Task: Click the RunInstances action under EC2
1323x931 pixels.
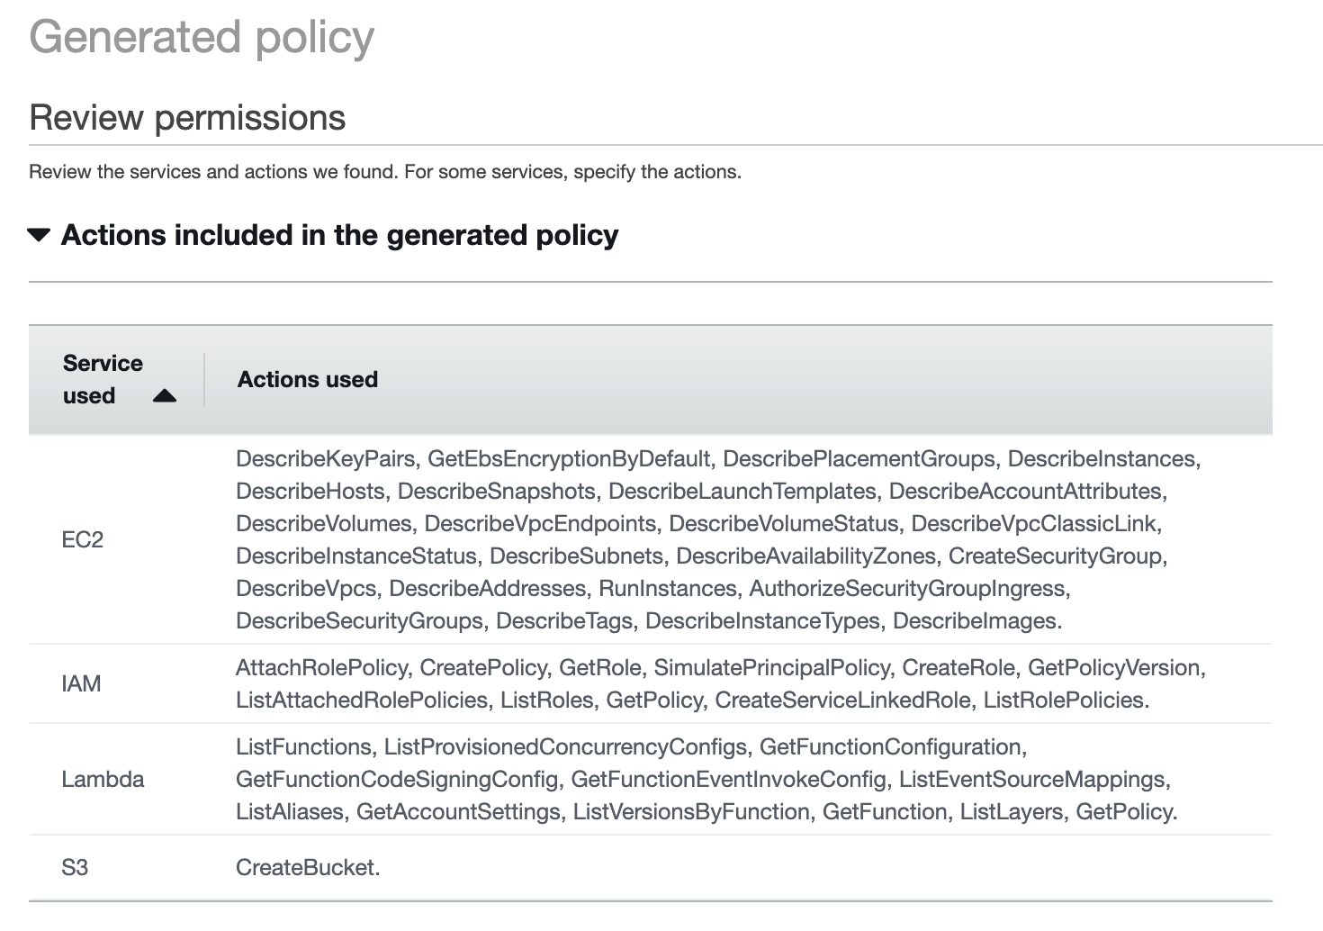Action: 670,588
